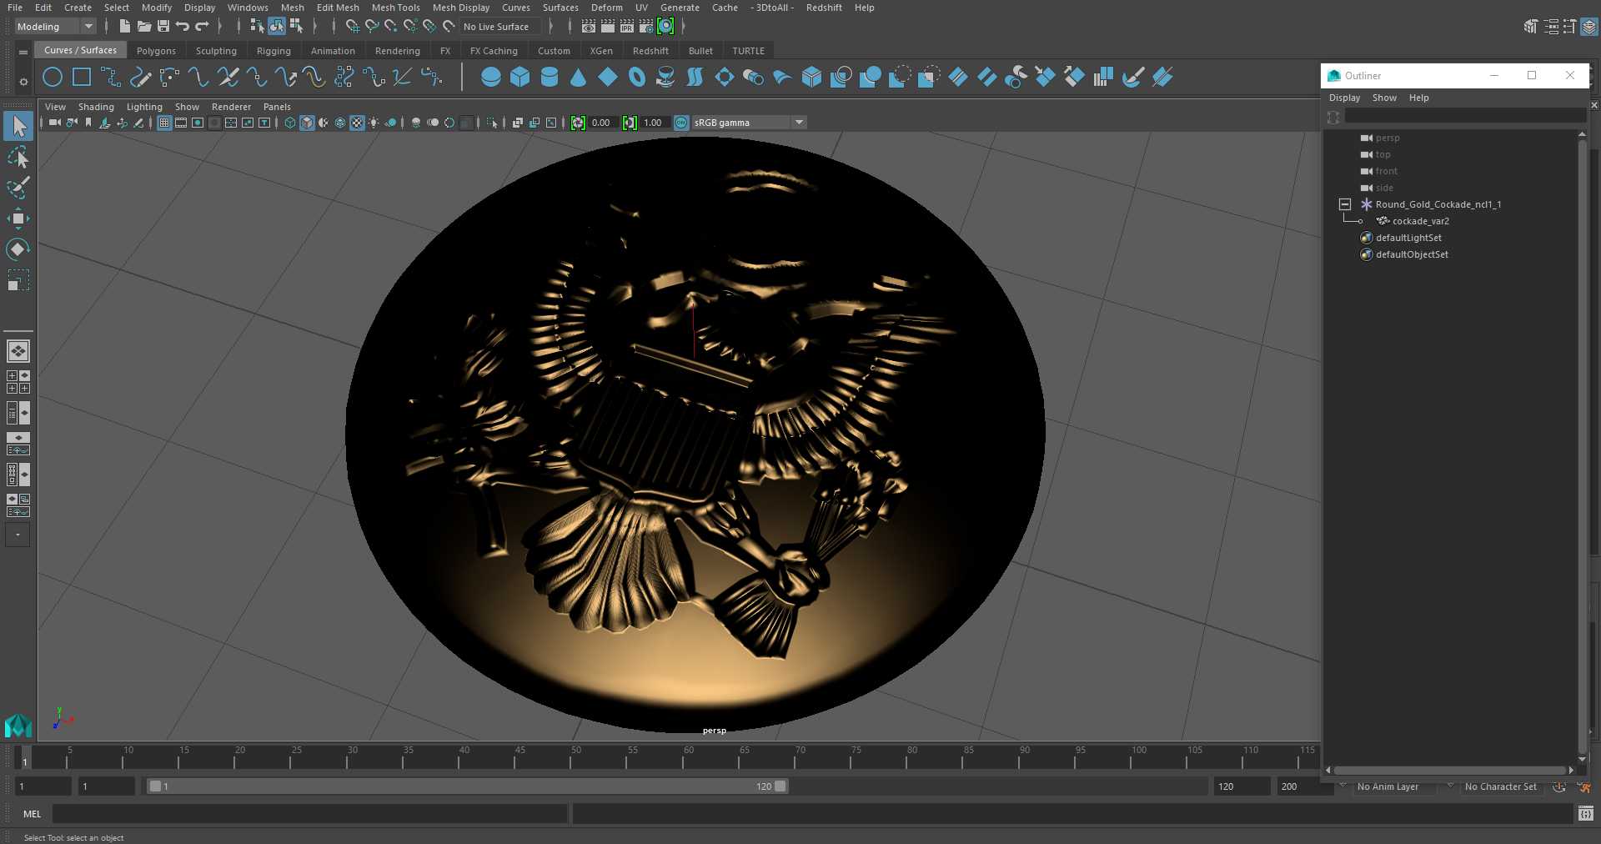Create a NURBS Sphere primitive
Viewport: 1601px width, 844px height.
(x=491, y=78)
